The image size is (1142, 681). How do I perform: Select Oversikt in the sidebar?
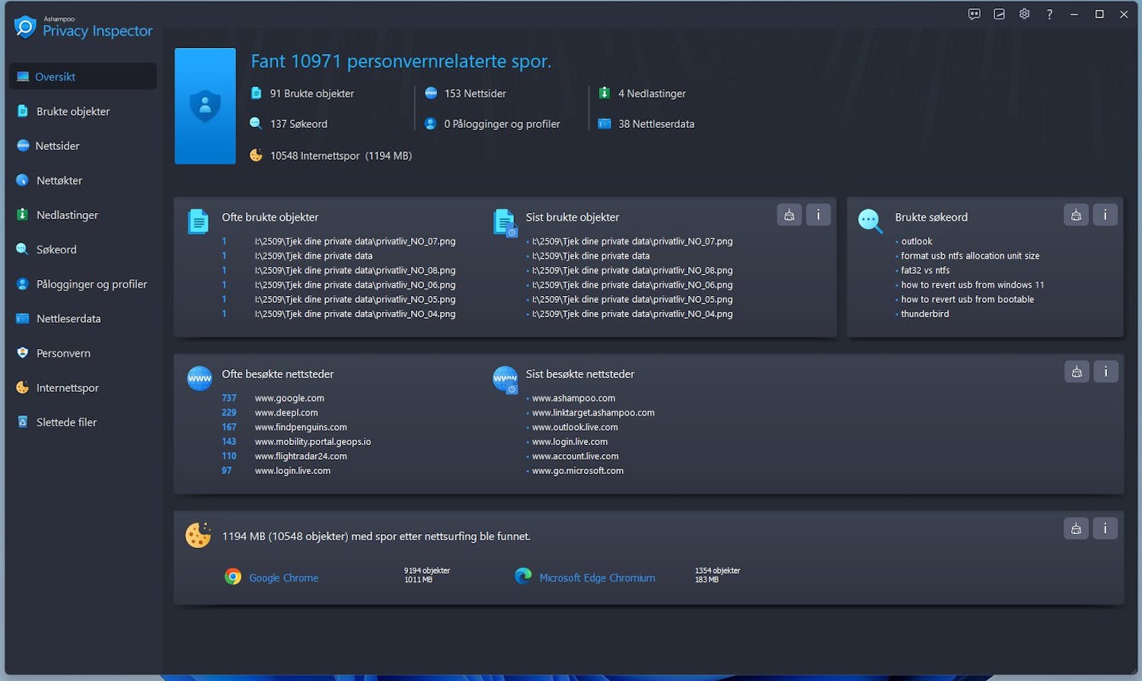tap(83, 76)
